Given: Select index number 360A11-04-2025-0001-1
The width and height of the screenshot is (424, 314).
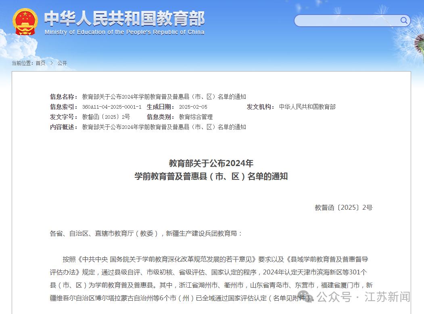Looking at the screenshot, I should click(112, 107).
